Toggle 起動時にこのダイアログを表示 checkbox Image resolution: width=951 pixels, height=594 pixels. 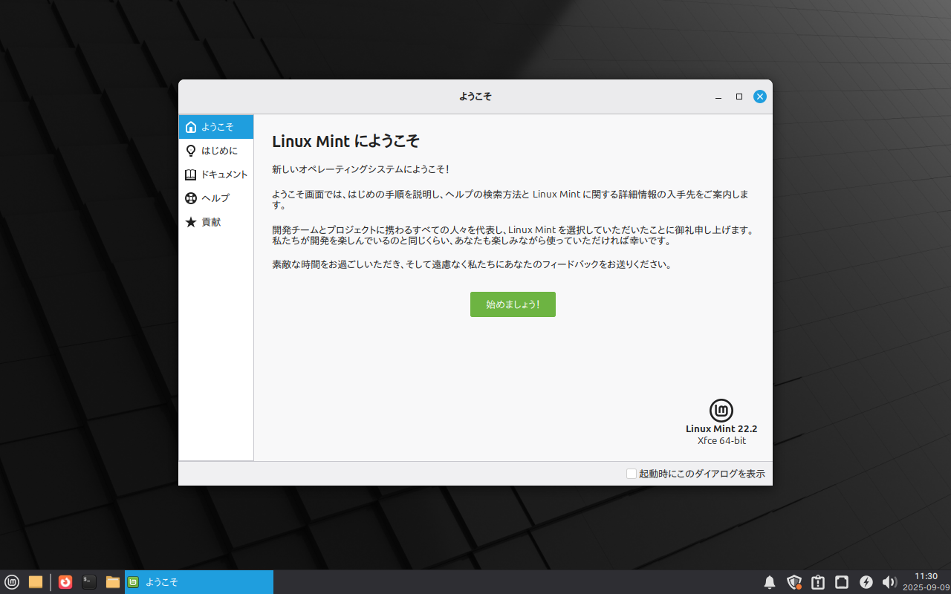[632, 474]
